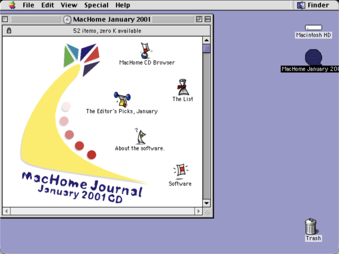Image resolution: width=339 pixels, height=254 pixels.
Task: Click the horizontal scroll left arrow
Action: [x=6, y=211]
